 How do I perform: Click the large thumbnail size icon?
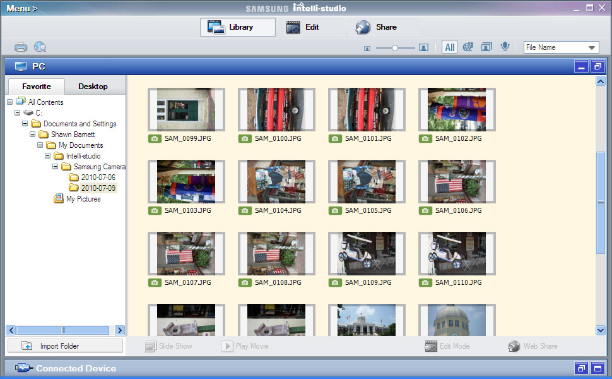pyautogui.click(x=423, y=48)
